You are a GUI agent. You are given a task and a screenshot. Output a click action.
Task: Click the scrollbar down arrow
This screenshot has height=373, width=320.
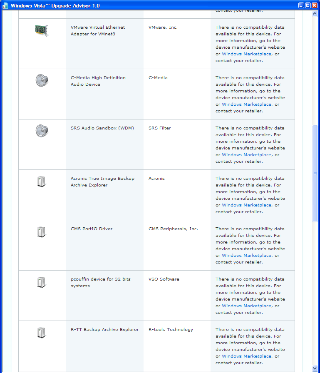[x=315, y=368]
